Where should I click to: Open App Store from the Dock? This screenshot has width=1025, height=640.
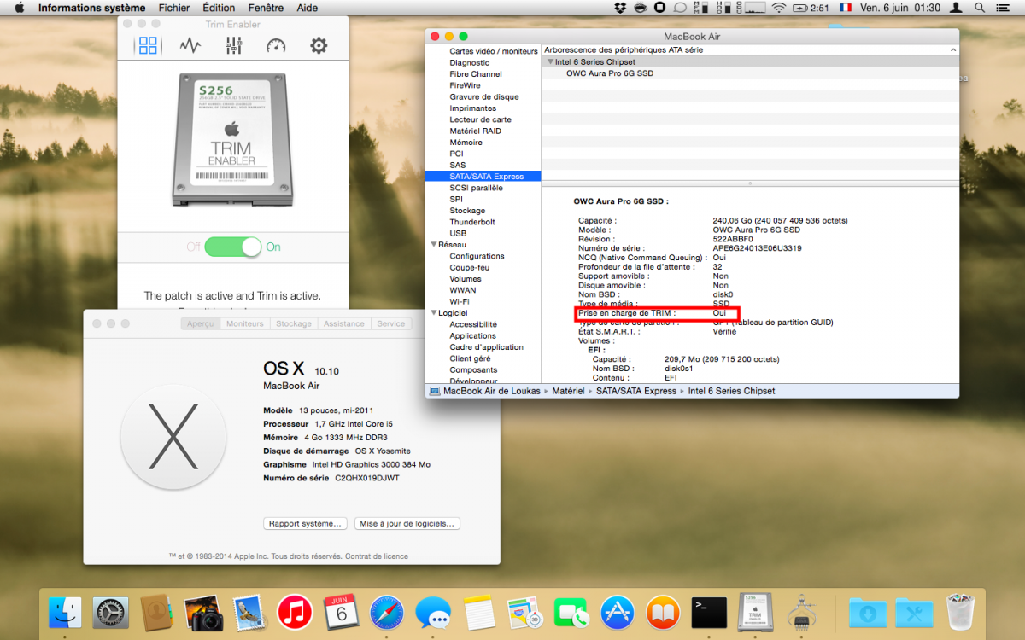(618, 612)
